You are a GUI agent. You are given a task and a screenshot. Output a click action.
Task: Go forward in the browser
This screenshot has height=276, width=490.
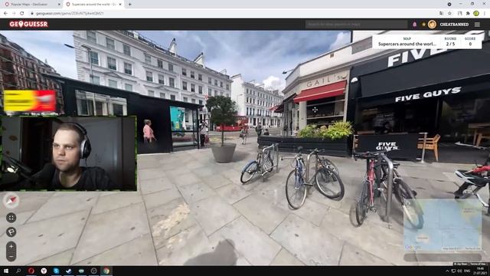click(x=14, y=14)
